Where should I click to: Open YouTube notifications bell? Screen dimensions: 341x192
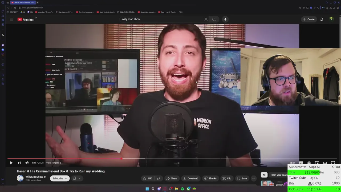[x=322, y=19]
